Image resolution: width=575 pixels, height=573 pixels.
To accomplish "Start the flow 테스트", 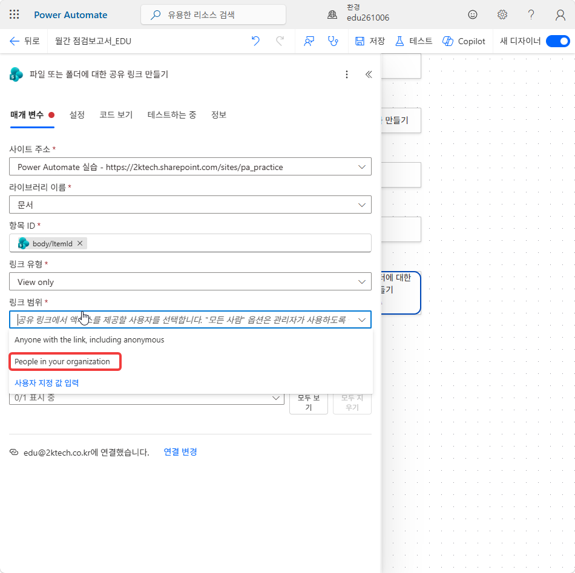I will 413,41.
